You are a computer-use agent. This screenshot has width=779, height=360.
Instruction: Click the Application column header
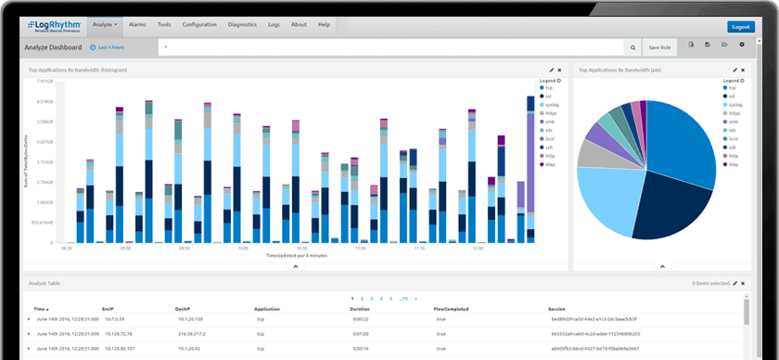(x=267, y=309)
